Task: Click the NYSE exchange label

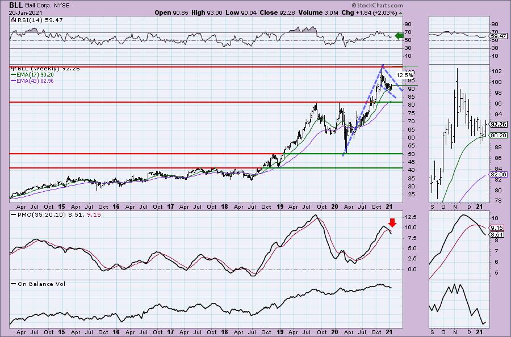Action: (61, 6)
